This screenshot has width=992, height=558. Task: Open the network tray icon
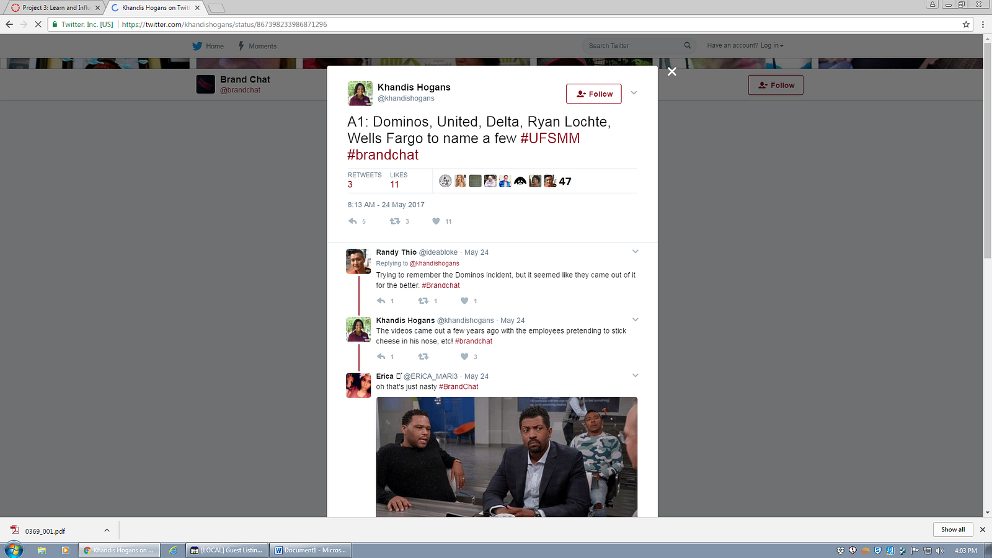(928, 551)
